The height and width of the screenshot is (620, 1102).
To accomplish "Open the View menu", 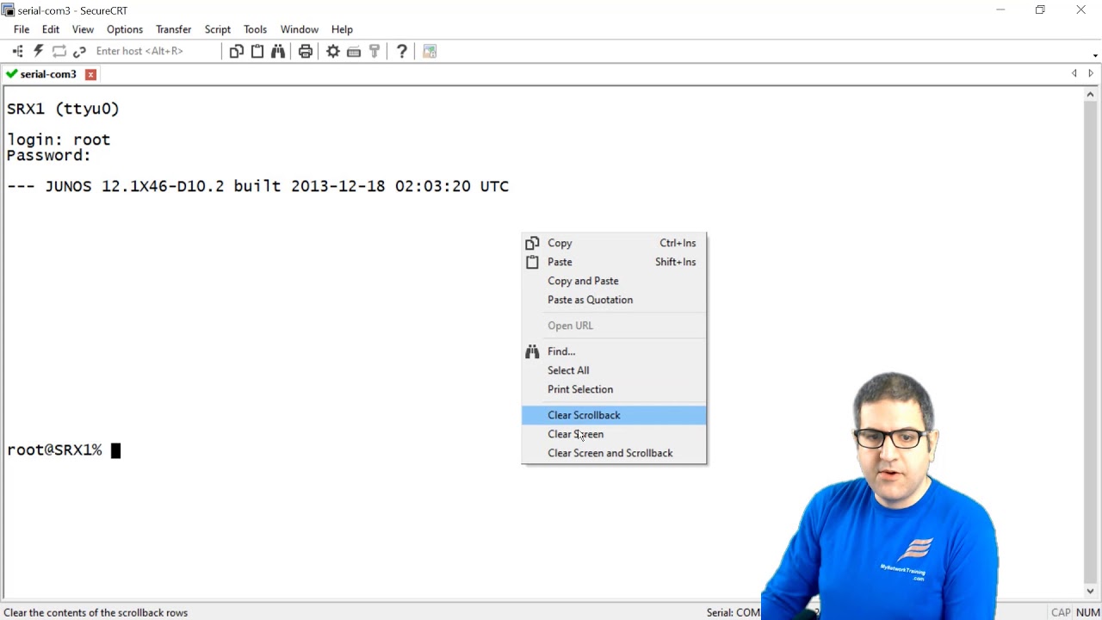I will pos(83,29).
